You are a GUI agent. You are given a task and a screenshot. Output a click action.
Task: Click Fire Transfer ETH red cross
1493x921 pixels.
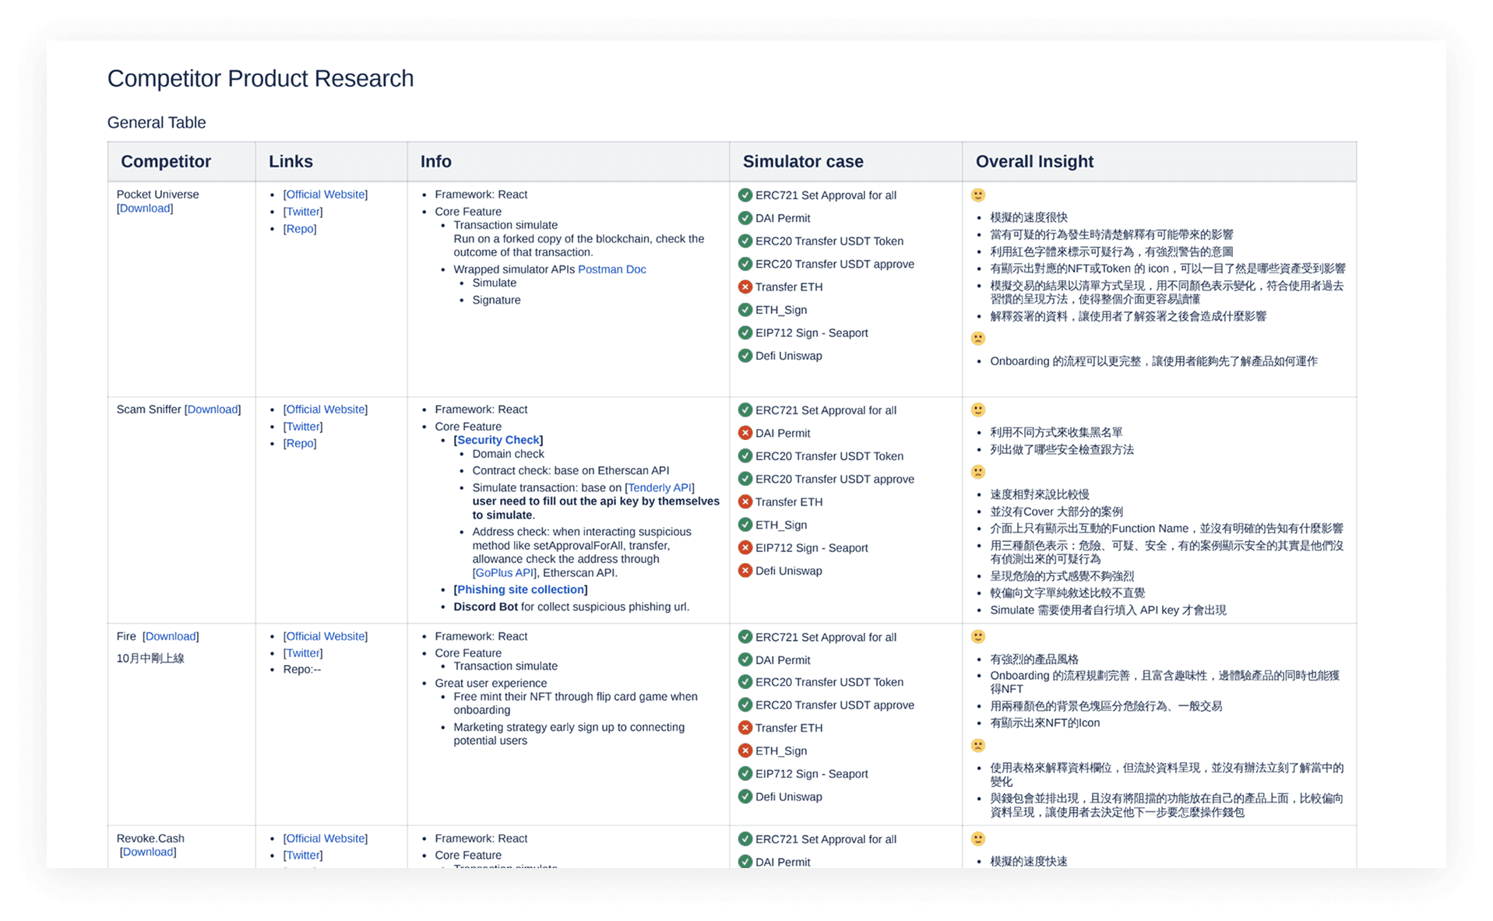point(745,729)
